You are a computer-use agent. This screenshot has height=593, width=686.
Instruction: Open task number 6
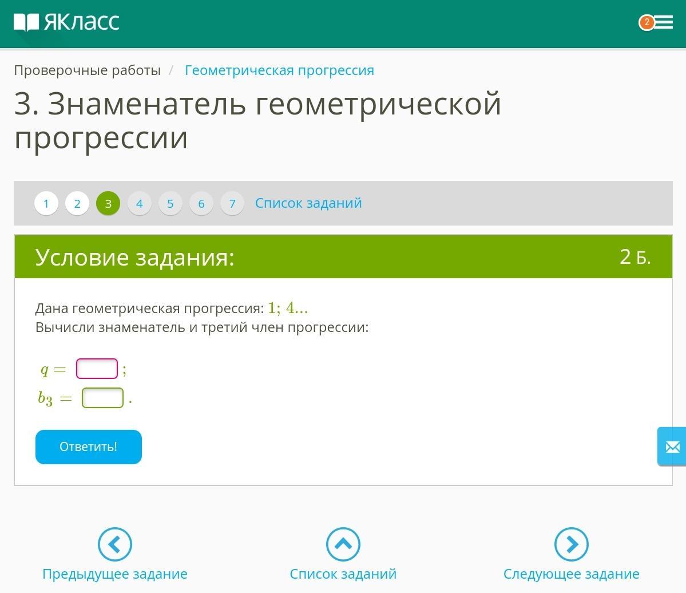coord(201,204)
